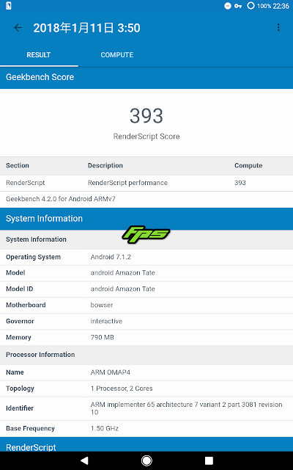The height and width of the screenshot is (470, 293).
Task: Tap the Motherboard label
Action: (26, 305)
